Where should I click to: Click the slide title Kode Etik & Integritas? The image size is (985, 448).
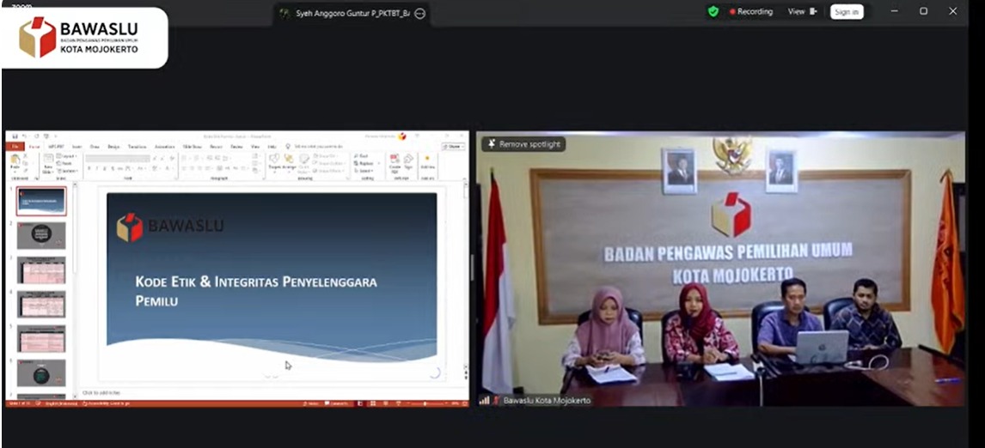256,291
